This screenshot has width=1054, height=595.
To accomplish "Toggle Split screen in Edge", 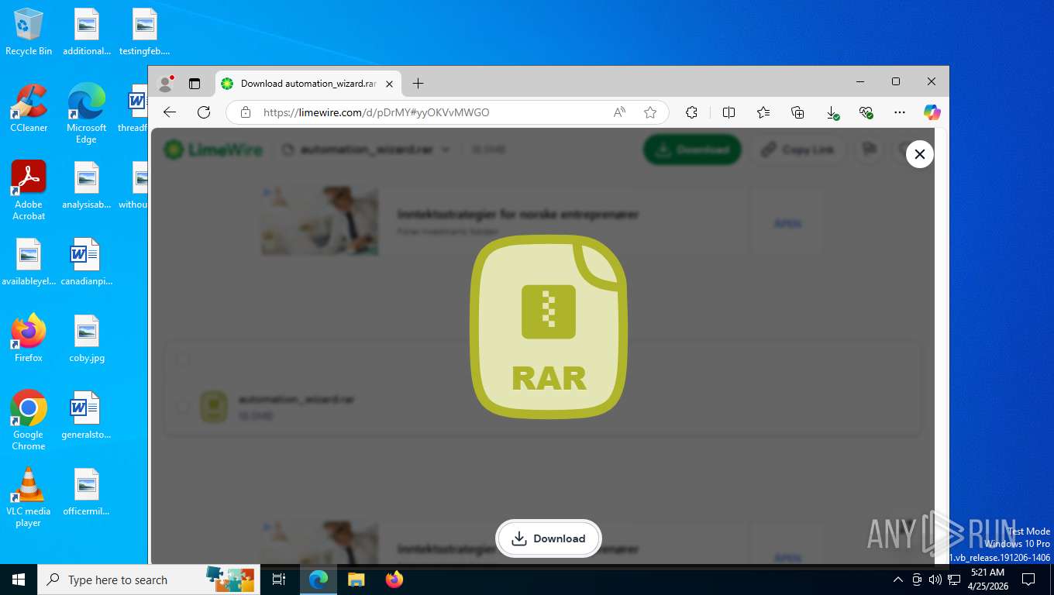I will (x=728, y=112).
